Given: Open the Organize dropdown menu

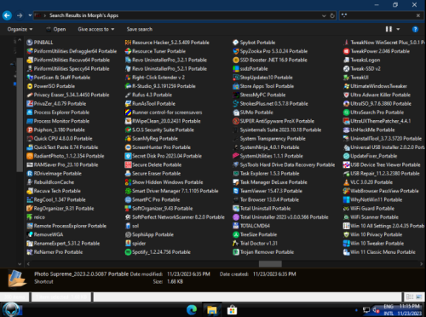Looking at the screenshot, I should 20,29.
